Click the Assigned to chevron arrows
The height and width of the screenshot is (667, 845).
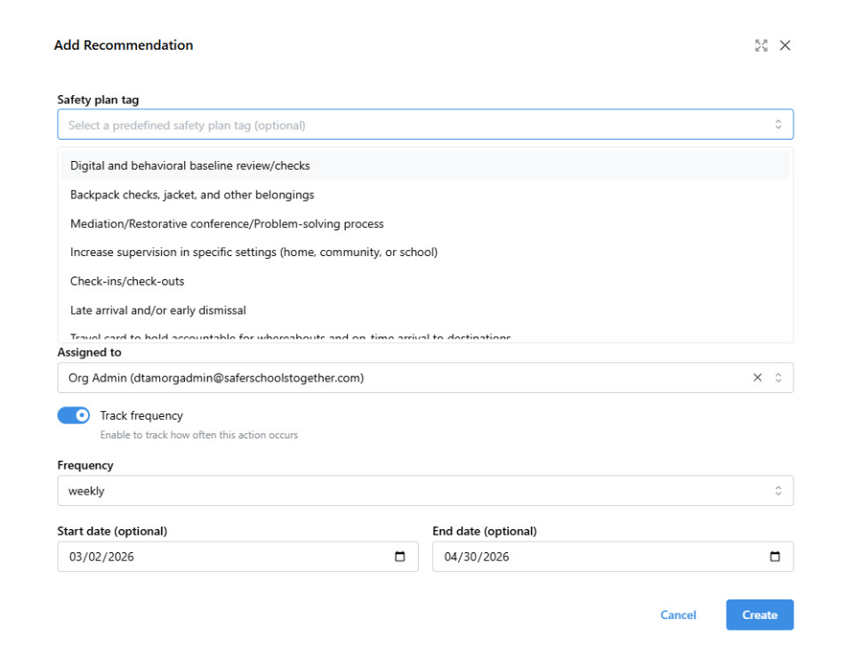pos(778,378)
